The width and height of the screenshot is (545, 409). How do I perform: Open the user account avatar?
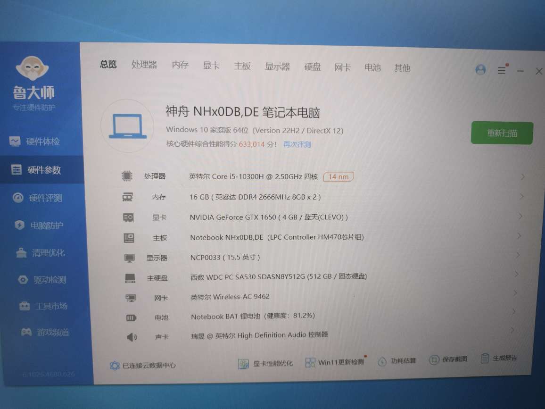click(x=481, y=70)
